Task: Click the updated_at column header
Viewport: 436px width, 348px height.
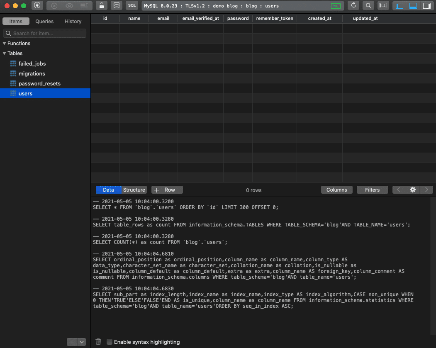Action: tap(365, 18)
